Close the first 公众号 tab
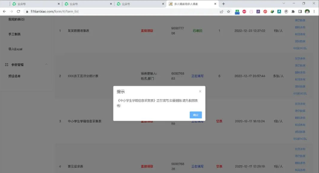The image size is (319, 173). pos(59,4)
